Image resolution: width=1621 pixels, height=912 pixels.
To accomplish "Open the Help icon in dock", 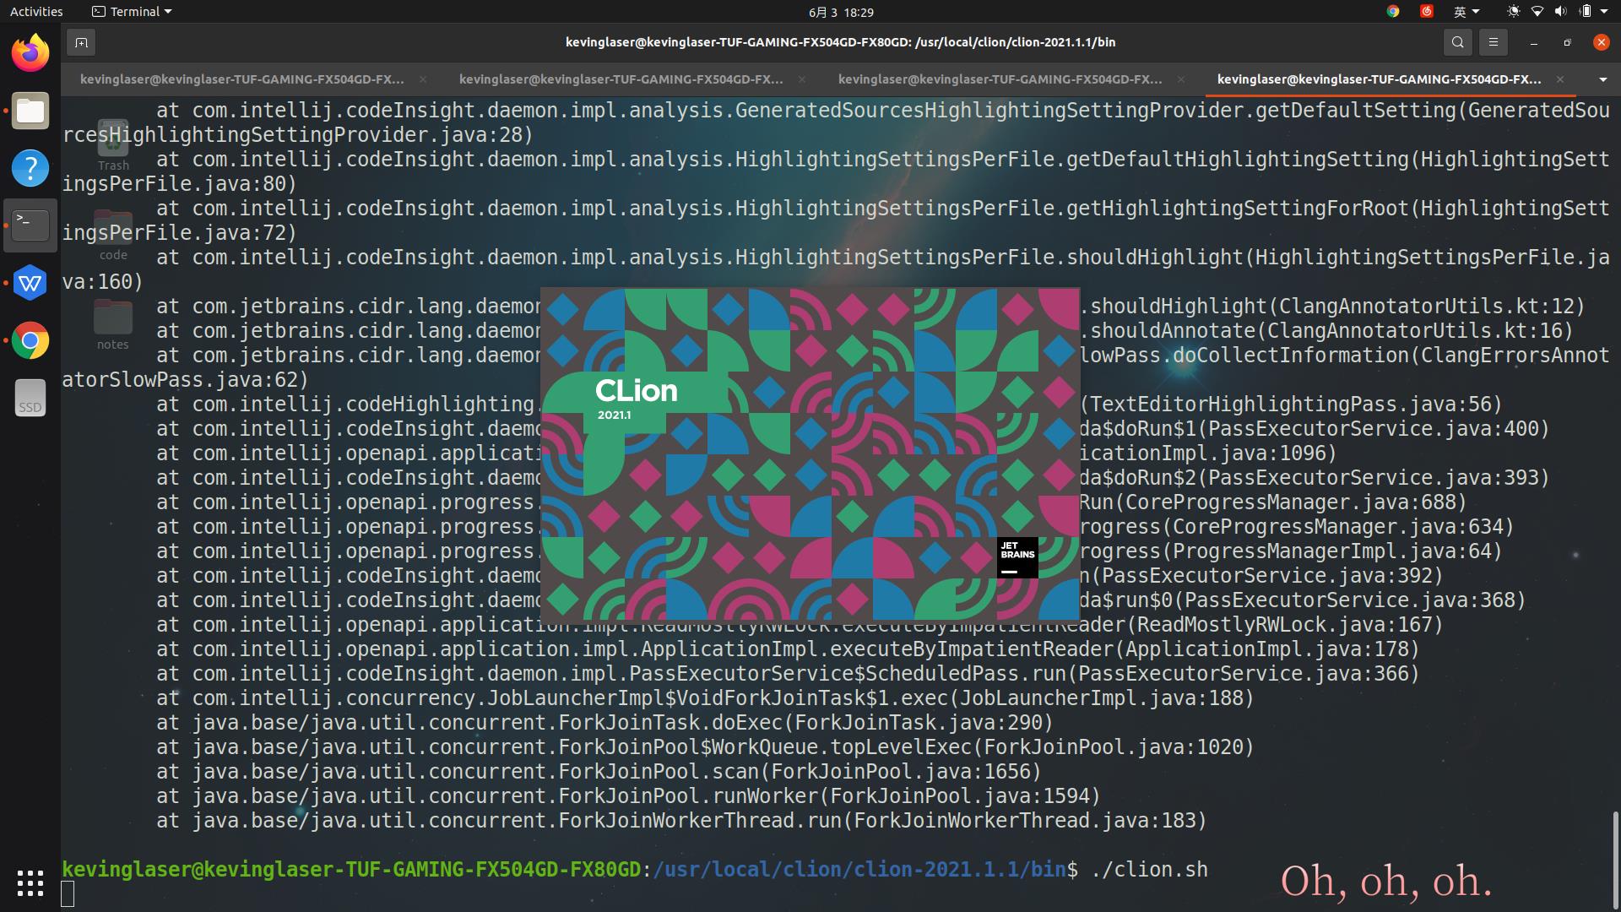I will click(x=30, y=168).
